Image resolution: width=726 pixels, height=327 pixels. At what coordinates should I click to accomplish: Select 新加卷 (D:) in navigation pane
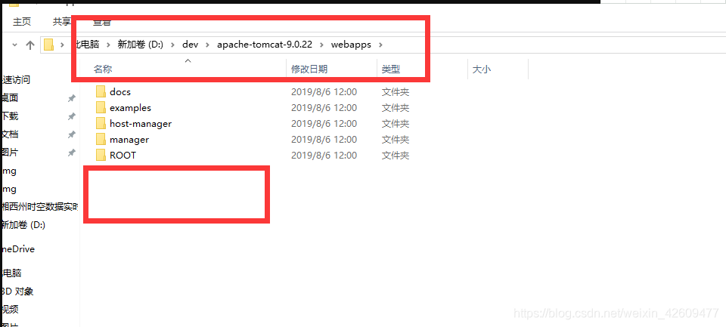point(23,225)
